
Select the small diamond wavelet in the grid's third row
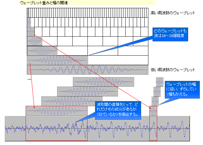tap(31, 32)
